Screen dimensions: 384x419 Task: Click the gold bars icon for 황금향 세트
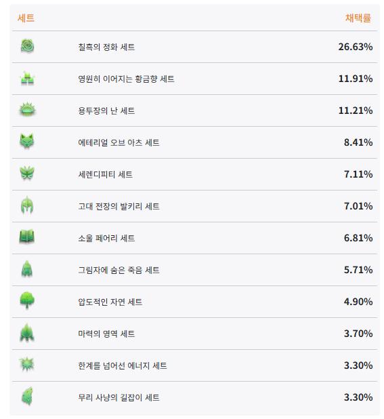point(27,78)
